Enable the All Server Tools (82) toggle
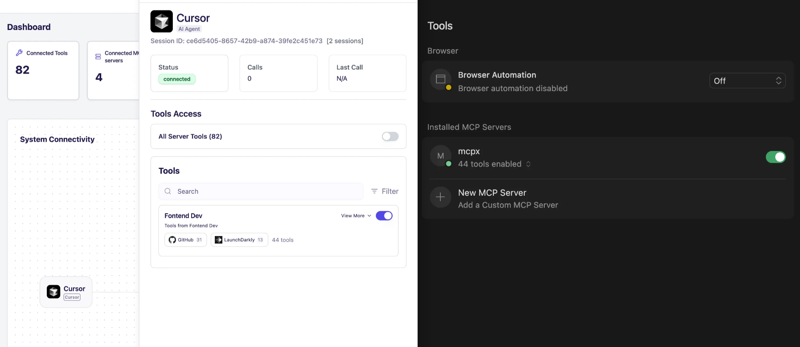Viewport: 800px width, 347px height. [x=390, y=137]
